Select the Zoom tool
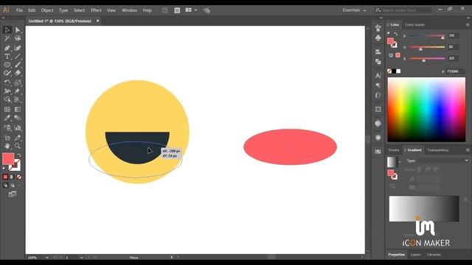Image resolution: width=472 pixels, height=265 pixels. pos(18,146)
